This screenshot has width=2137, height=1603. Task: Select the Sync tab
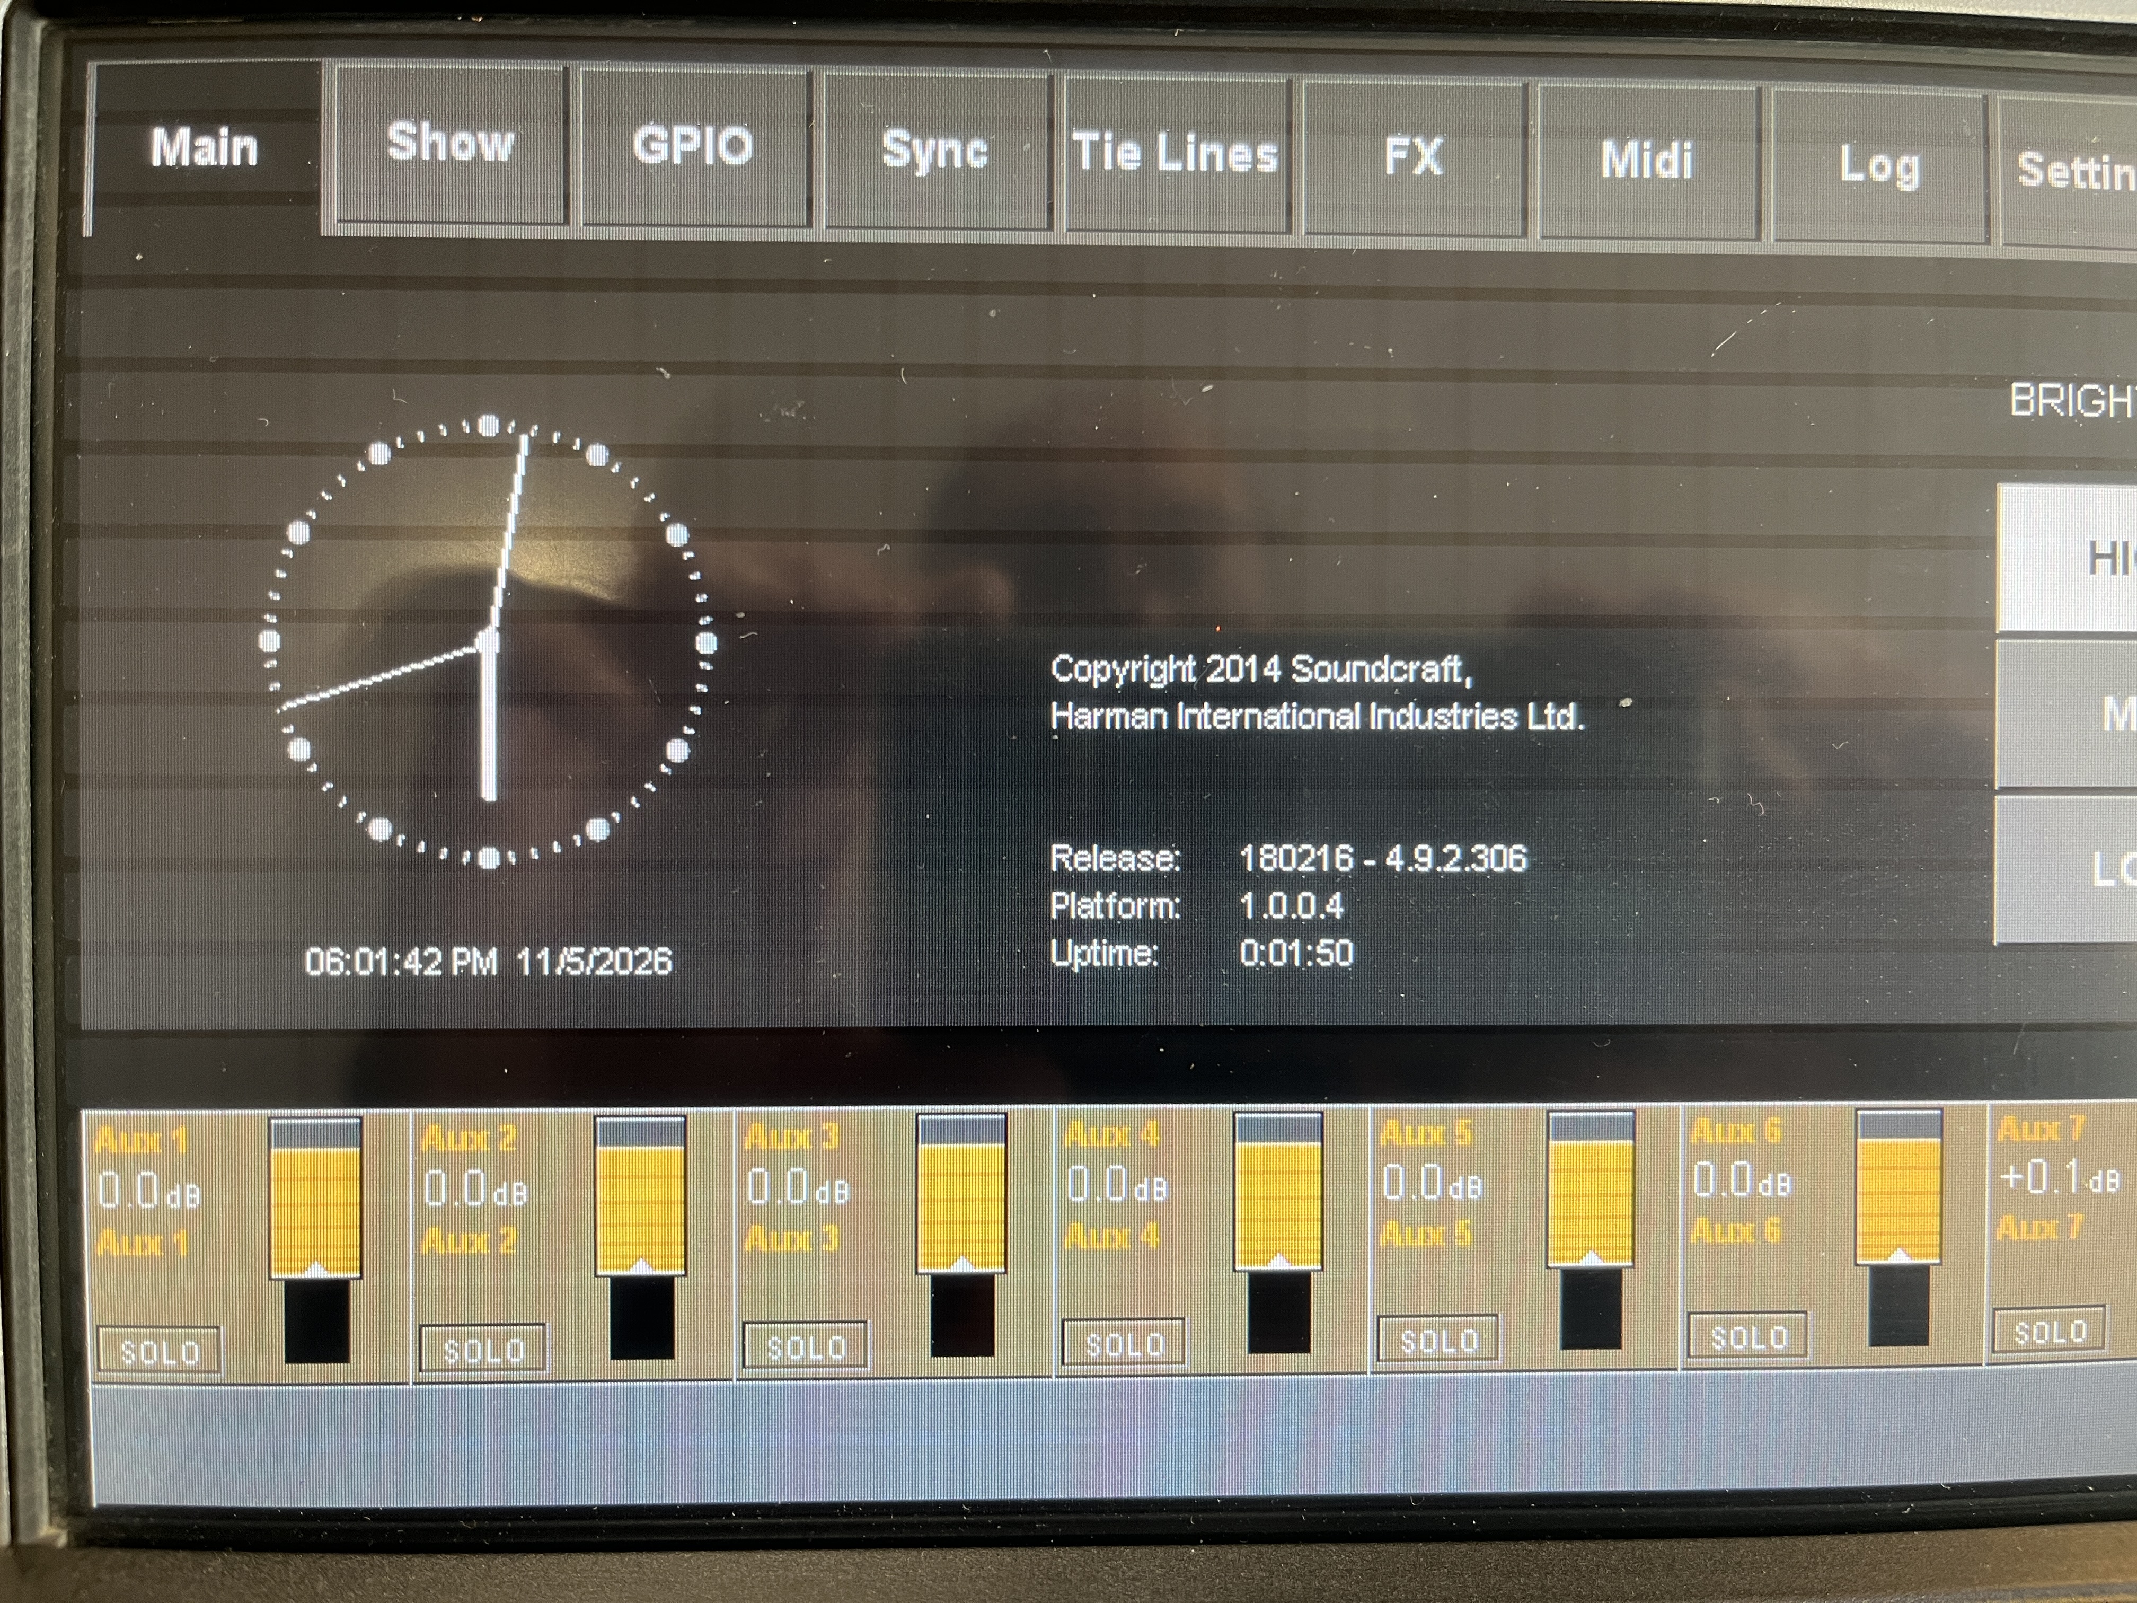tap(935, 151)
